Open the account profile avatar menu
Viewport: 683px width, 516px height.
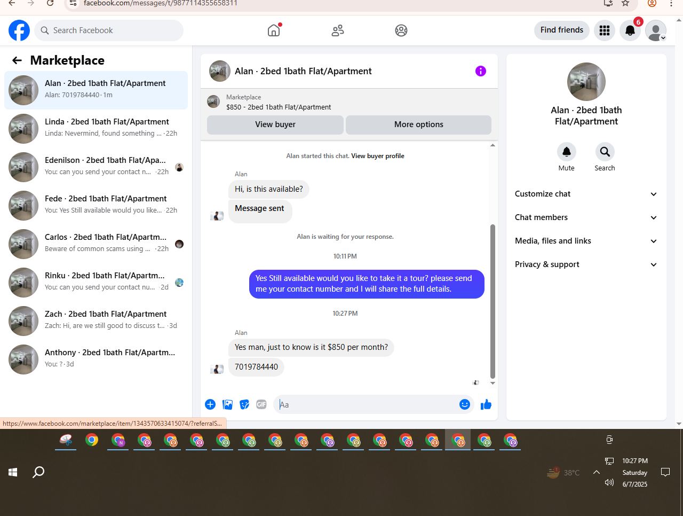point(656,30)
